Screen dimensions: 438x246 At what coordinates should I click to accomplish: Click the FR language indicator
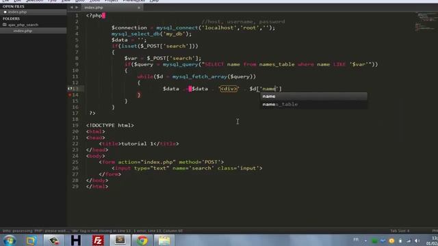coord(356,239)
